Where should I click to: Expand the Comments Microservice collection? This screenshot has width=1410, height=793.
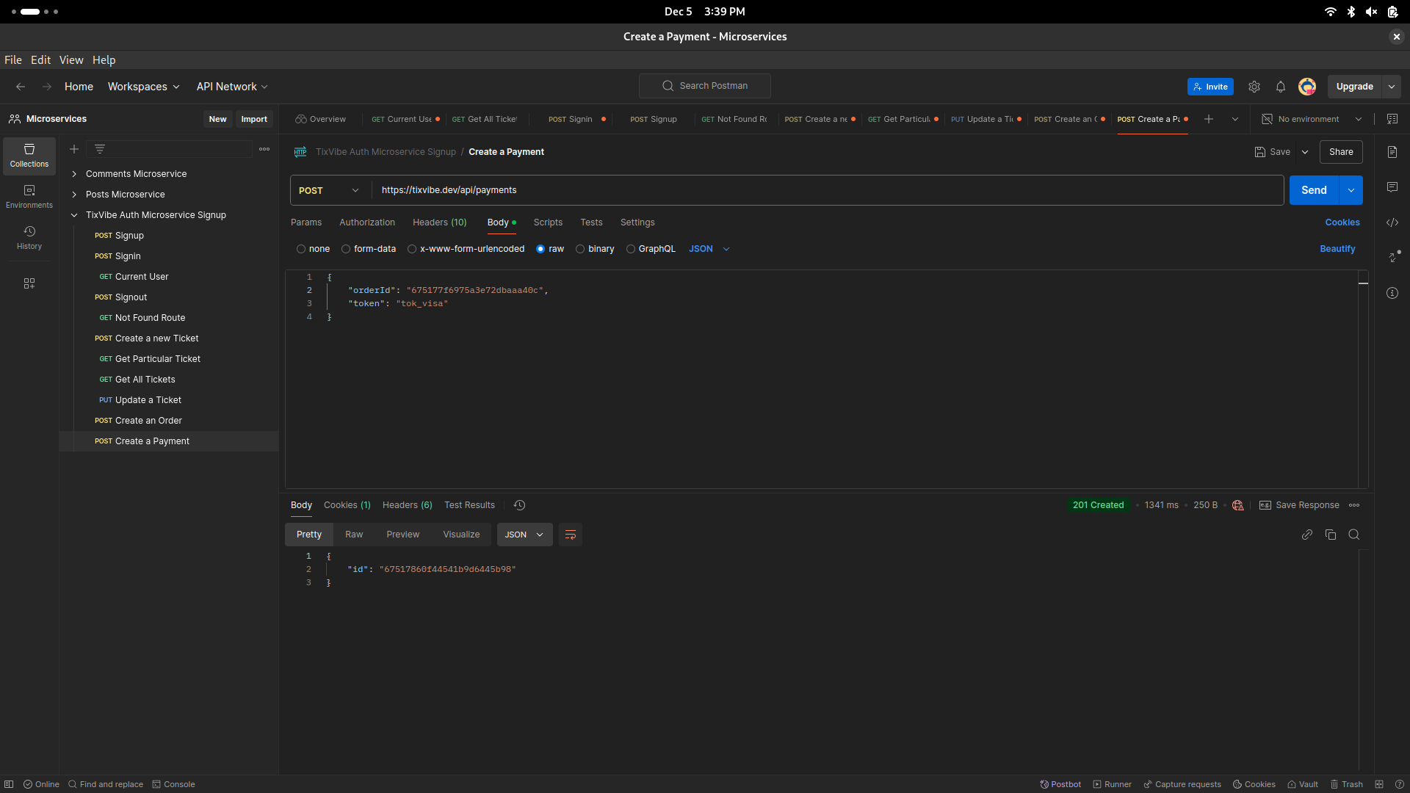click(74, 174)
